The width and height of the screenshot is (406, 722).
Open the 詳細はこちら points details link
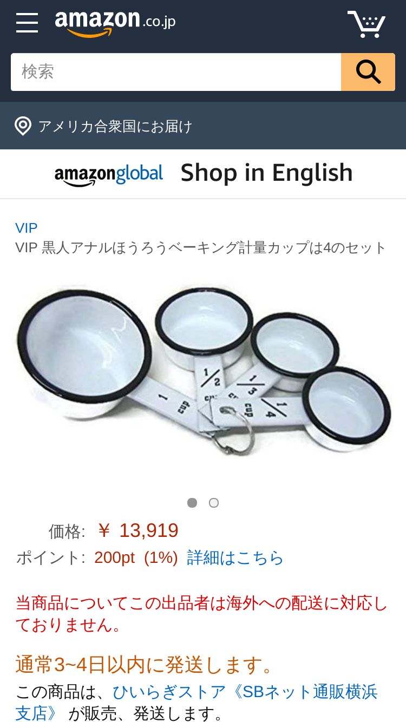[235, 557]
